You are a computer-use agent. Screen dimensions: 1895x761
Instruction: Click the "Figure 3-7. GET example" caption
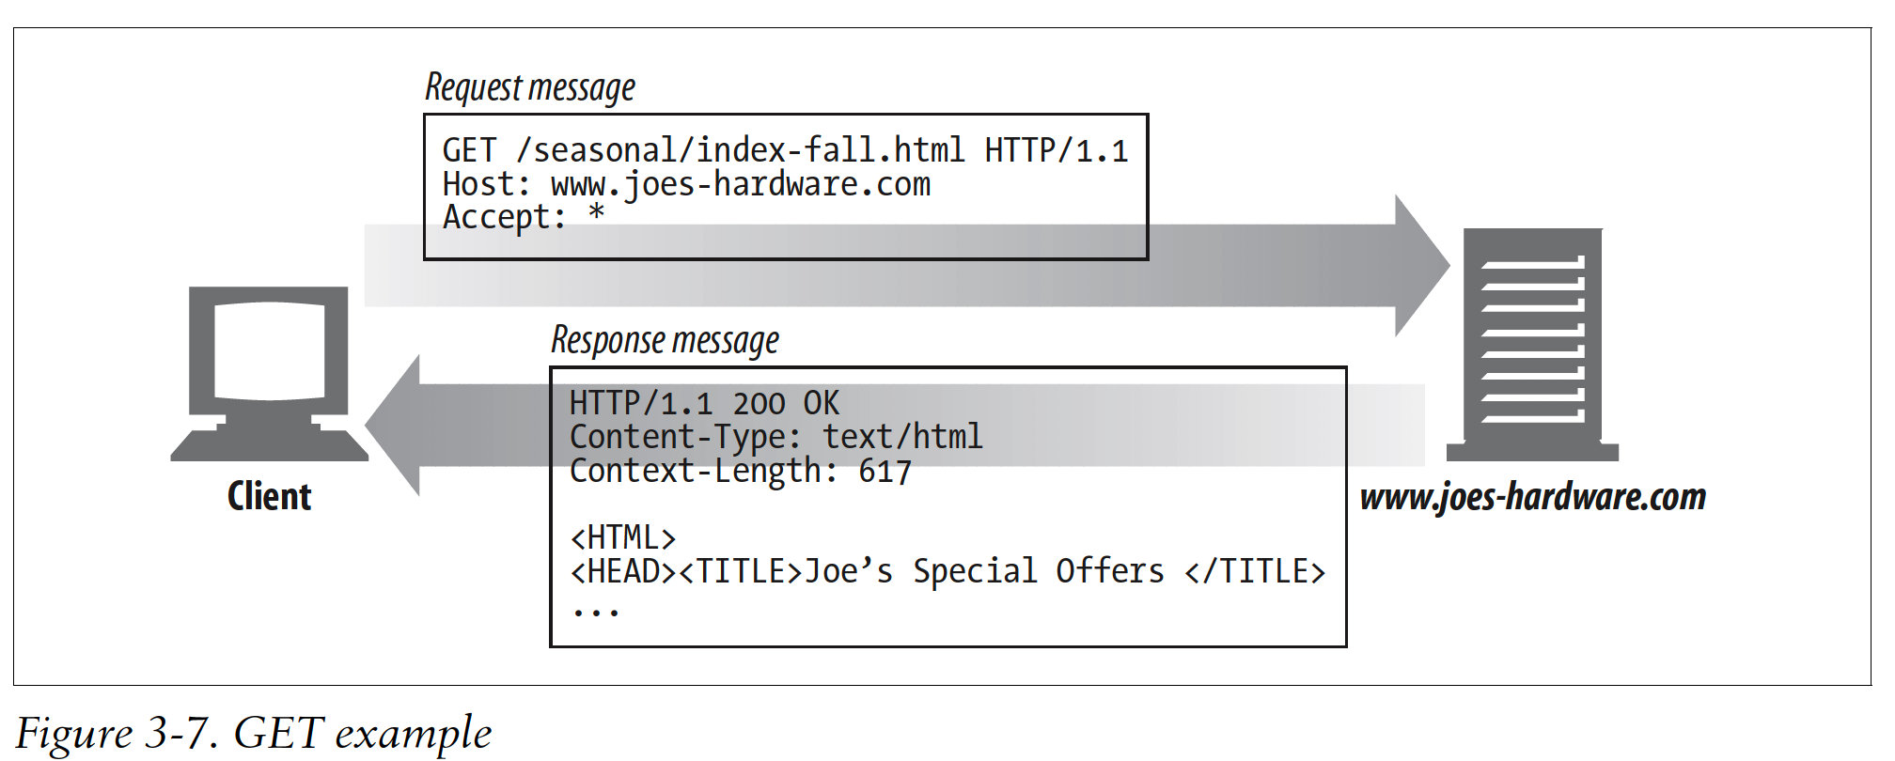point(254,734)
